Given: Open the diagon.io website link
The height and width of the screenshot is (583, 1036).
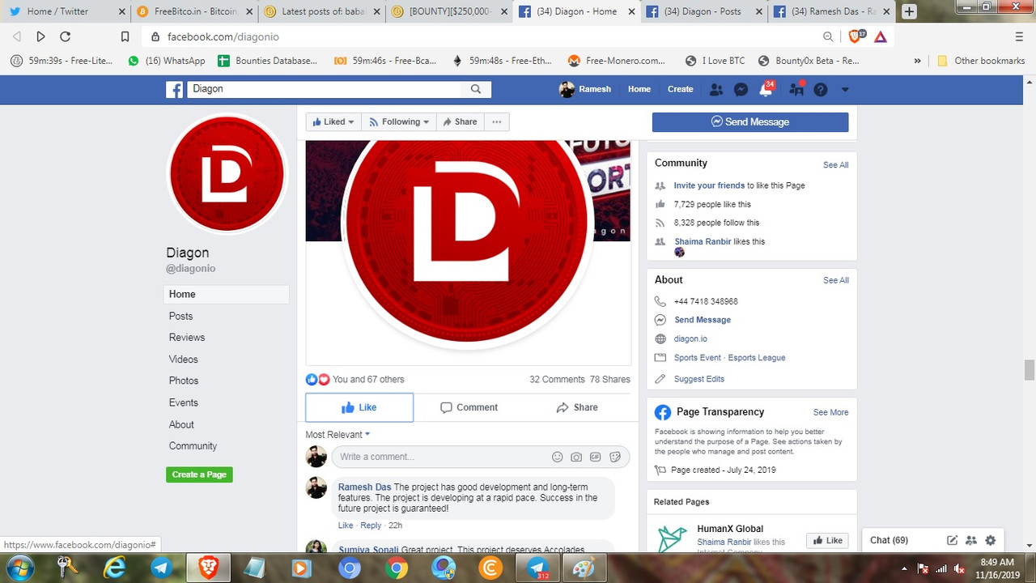Looking at the screenshot, I should [x=690, y=338].
